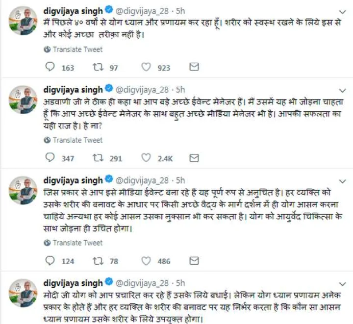This screenshot has width=353, height=324.
Task: Reply to the first tweet with 163 replies
Action: click(50, 67)
